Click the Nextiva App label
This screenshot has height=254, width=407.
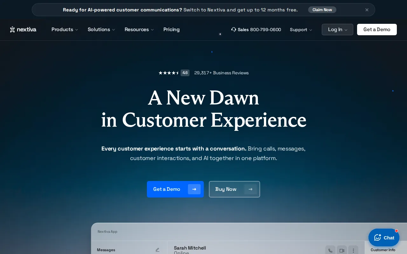[107, 231]
